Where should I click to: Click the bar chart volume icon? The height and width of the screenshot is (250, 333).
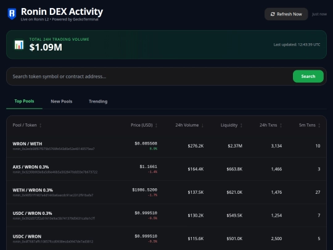pyautogui.click(x=19, y=45)
